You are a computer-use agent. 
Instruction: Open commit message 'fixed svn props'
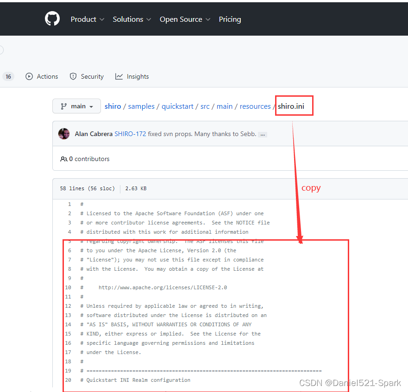pyautogui.click(x=202, y=134)
